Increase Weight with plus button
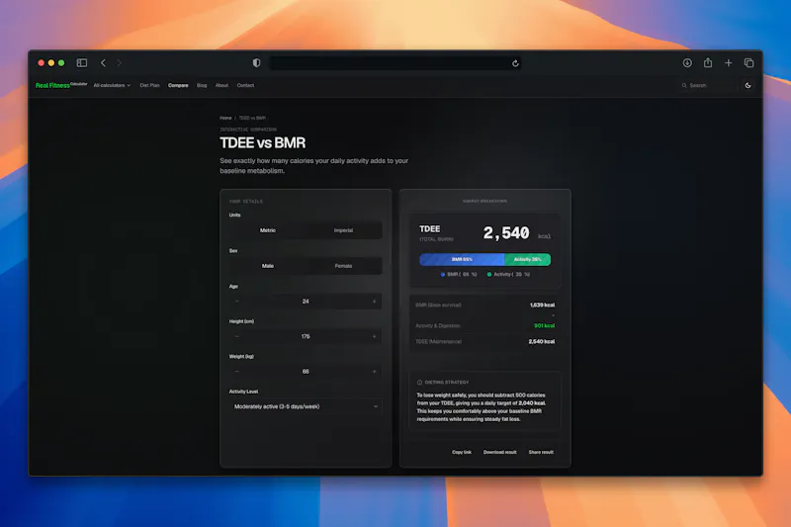791x527 pixels. tap(374, 372)
